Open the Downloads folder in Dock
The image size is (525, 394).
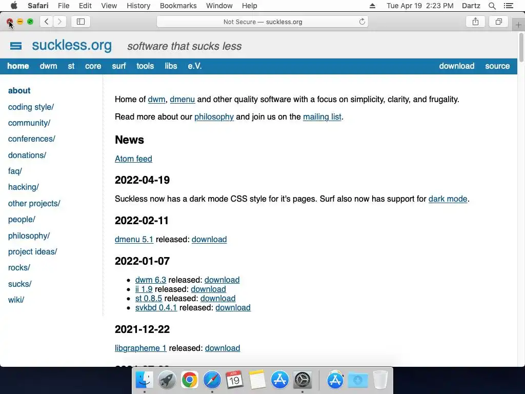tap(358, 380)
